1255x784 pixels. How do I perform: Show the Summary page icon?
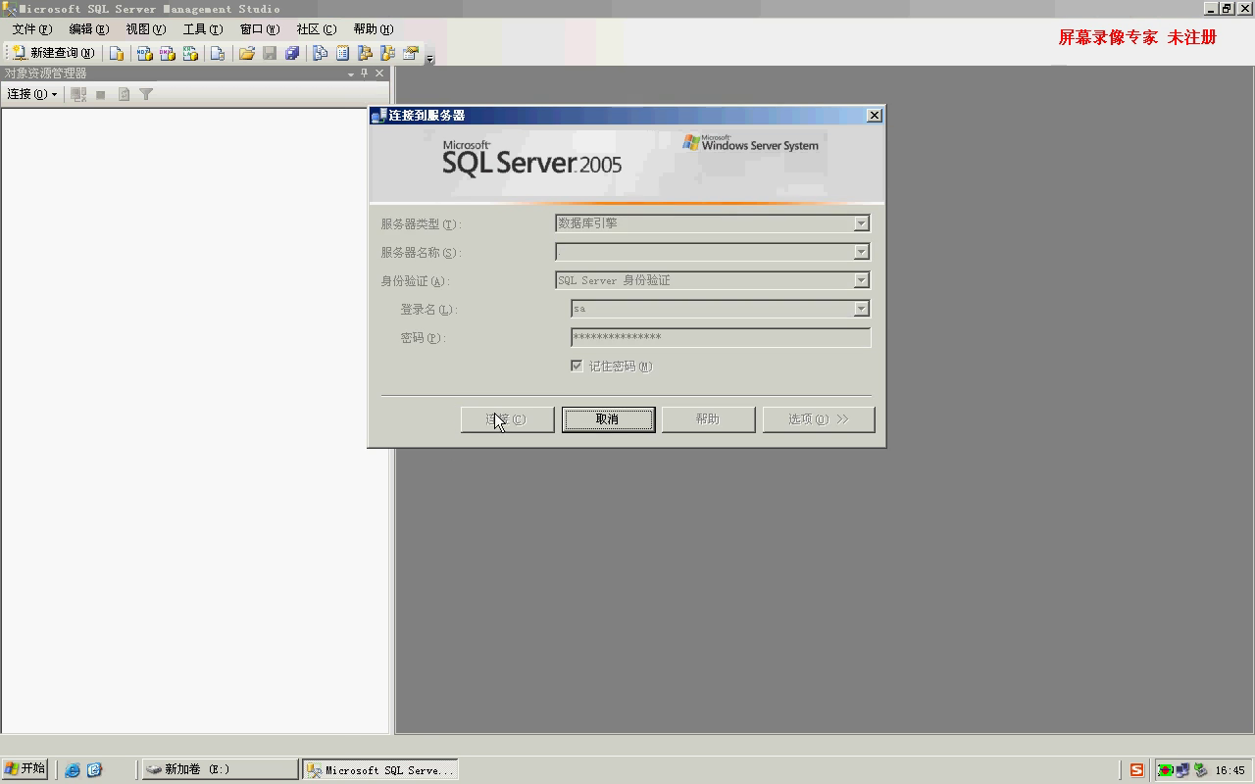(x=343, y=53)
